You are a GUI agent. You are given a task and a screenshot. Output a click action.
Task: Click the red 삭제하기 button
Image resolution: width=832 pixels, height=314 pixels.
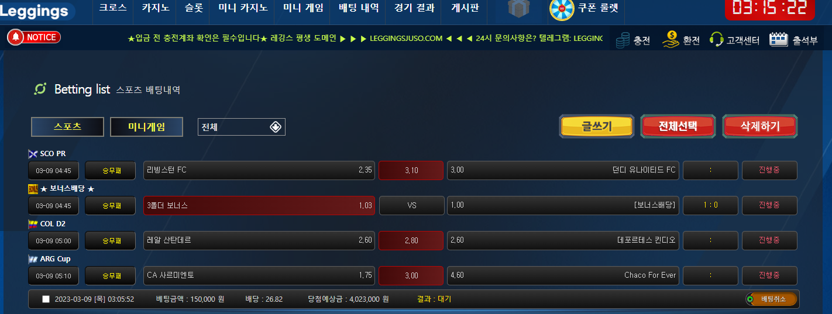pos(760,126)
